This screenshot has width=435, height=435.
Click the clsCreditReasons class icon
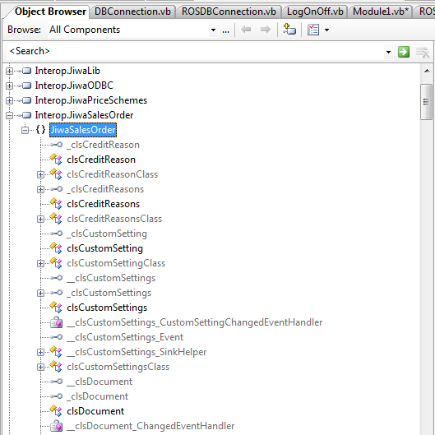[x=56, y=204]
